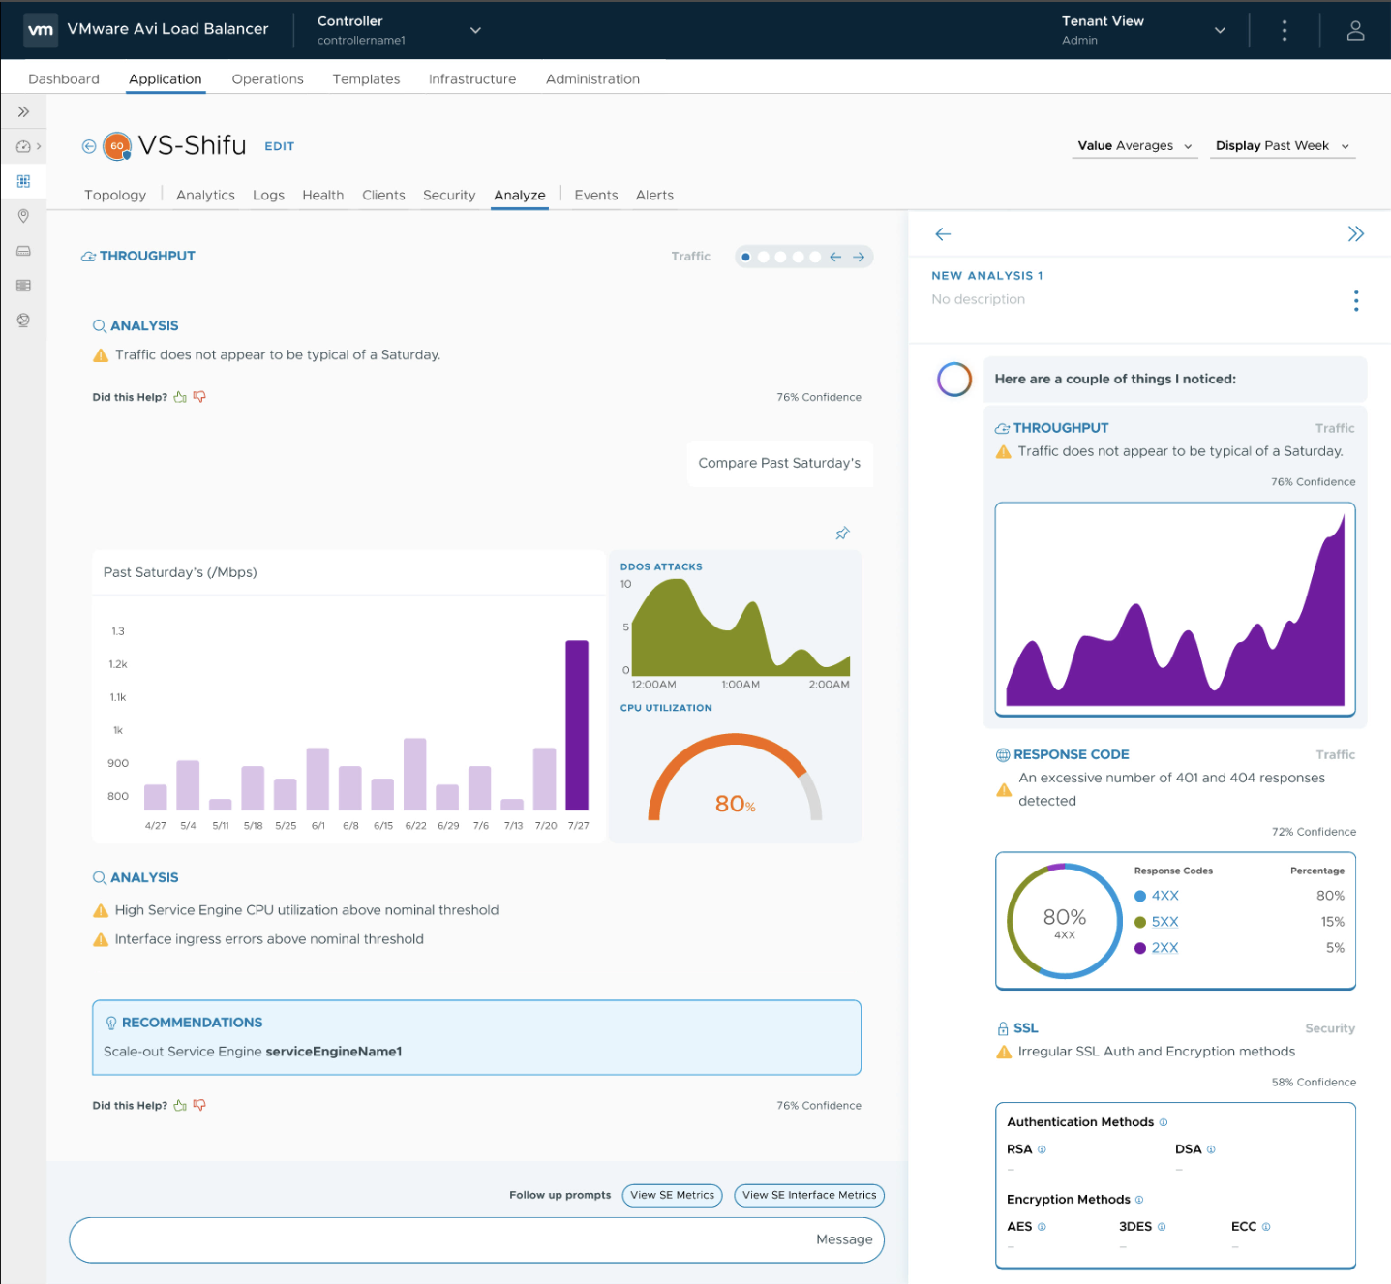
Task: Click RSA info icon
Action: coord(1042,1149)
